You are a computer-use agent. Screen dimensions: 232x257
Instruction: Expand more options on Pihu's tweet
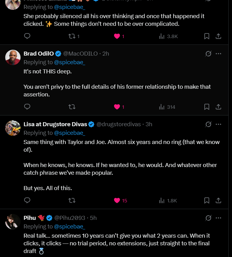218,218
